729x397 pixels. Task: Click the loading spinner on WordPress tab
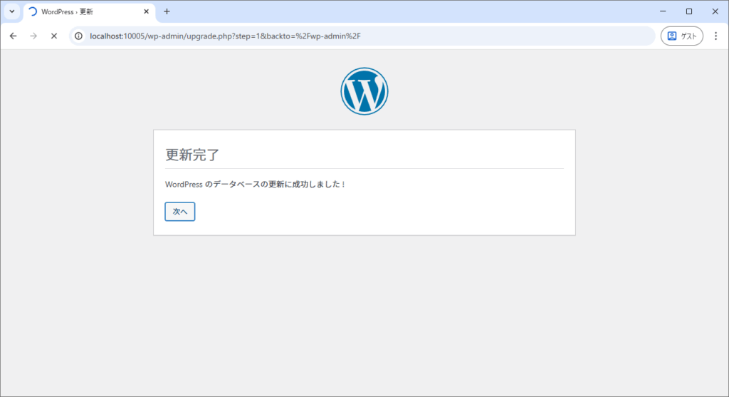click(32, 11)
